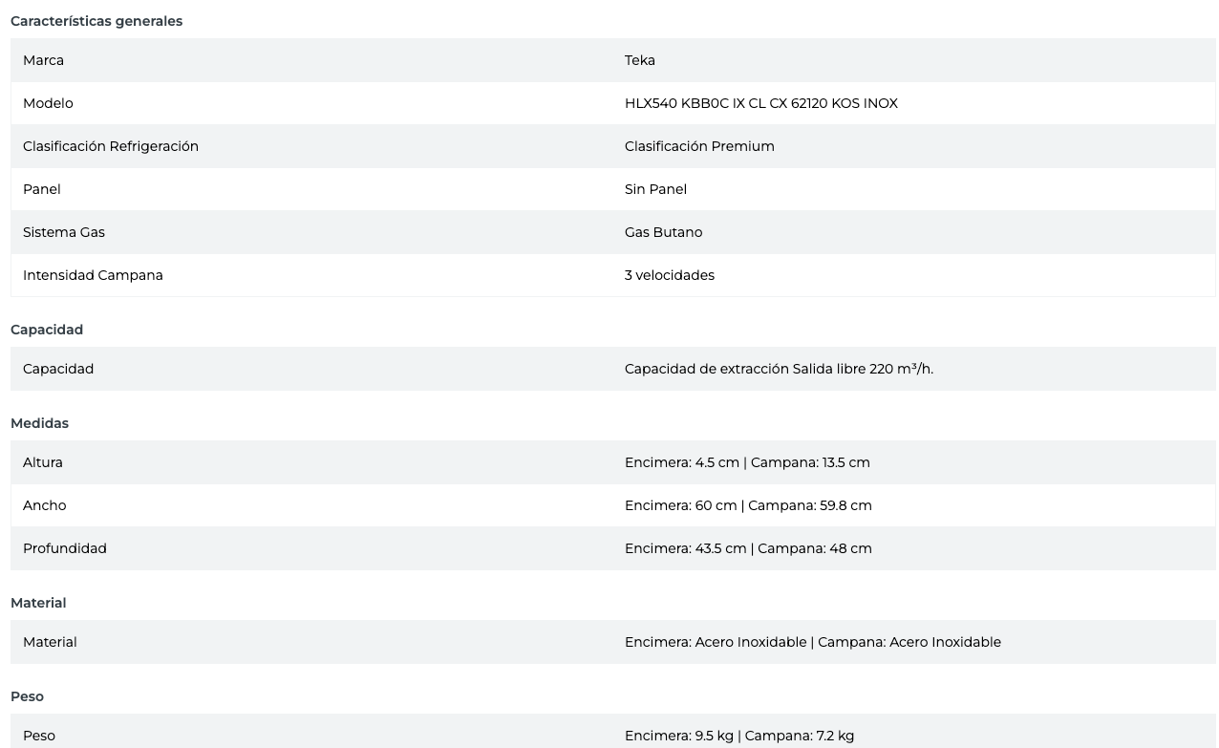
Task: Select the "Clasificación Refrigeración" label
Action: pyautogui.click(x=111, y=146)
